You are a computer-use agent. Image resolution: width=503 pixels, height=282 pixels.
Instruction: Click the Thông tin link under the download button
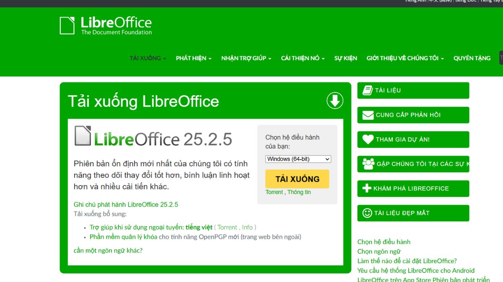click(299, 192)
